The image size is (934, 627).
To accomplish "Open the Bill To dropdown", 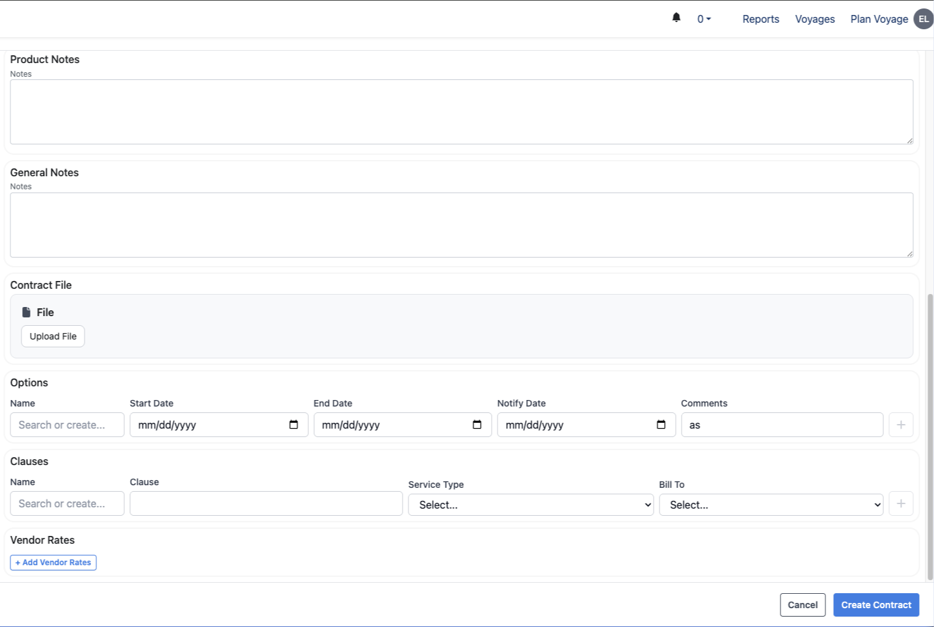I will (x=771, y=505).
